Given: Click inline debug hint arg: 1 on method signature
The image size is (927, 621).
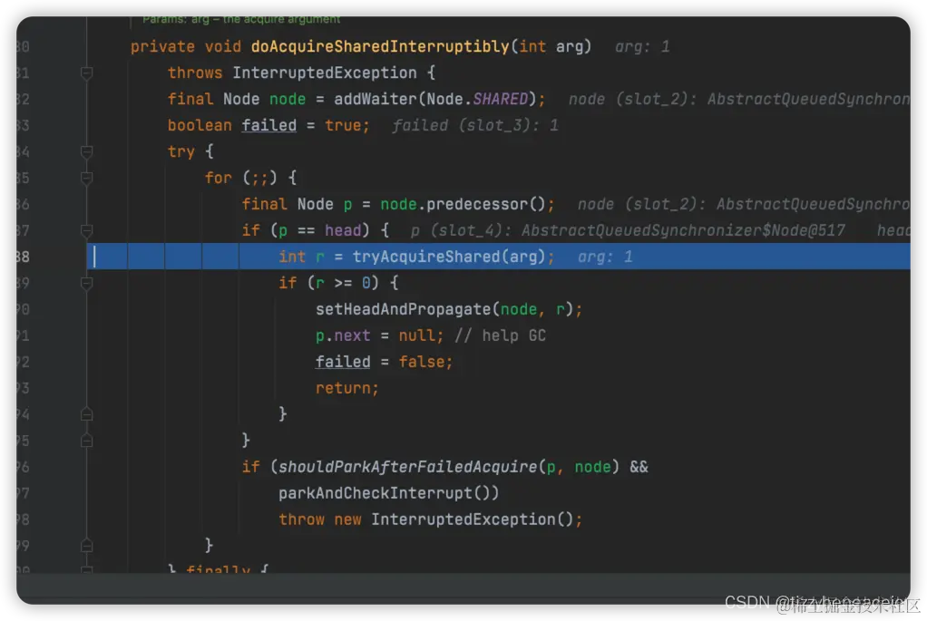Looking at the screenshot, I should [642, 46].
